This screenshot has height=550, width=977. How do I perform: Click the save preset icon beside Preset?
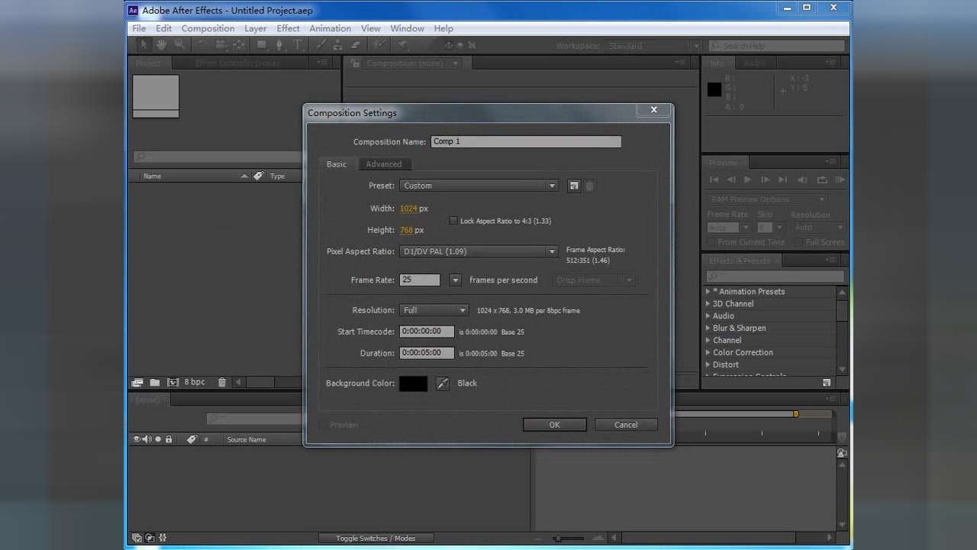coord(574,186)
